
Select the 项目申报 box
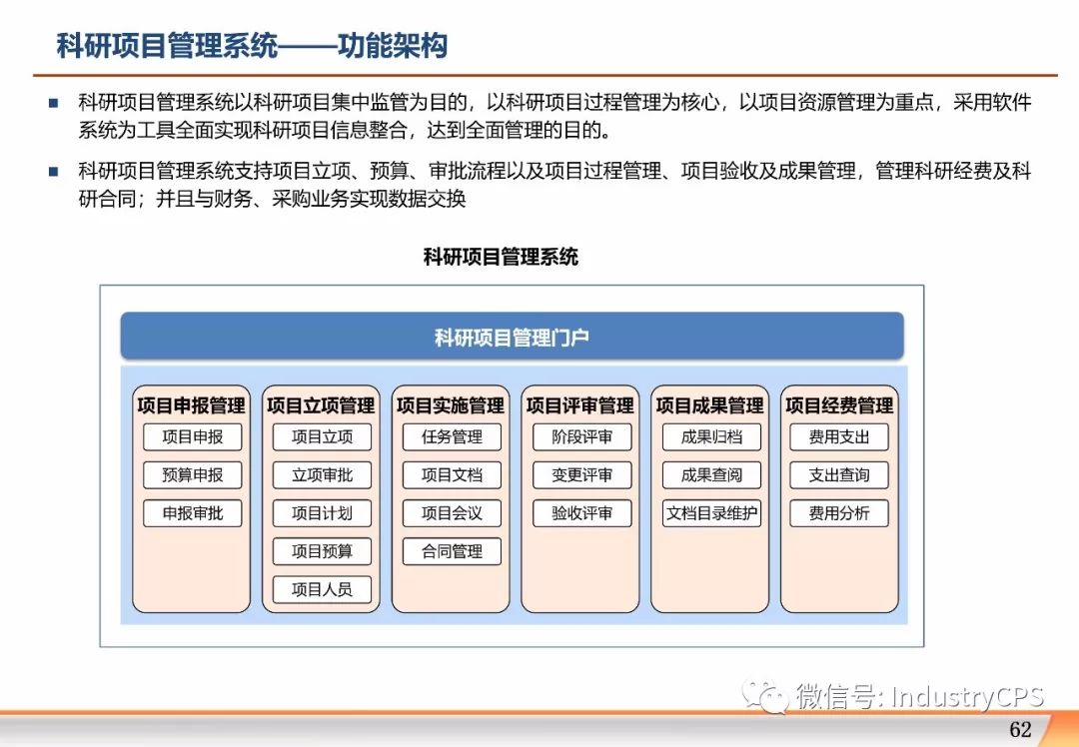coord(192,436)
